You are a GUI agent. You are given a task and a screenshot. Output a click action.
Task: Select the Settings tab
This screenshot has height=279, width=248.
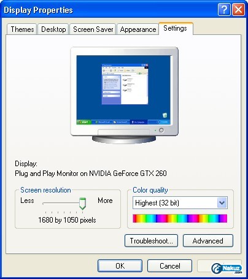pos(176,28)
